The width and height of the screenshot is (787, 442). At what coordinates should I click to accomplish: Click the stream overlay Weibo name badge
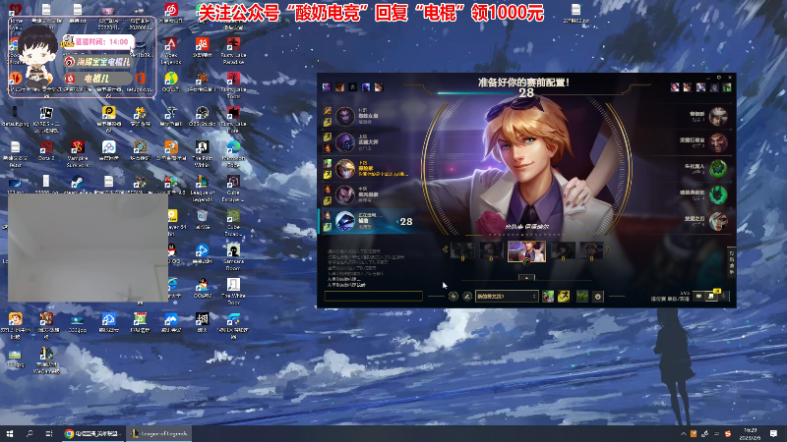pos(99,62)
